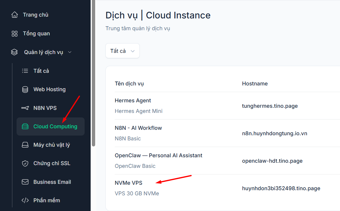Viewport: 340px width, 211px height.
Task: Open the Hermes Agent service
Action: [133, 101]
